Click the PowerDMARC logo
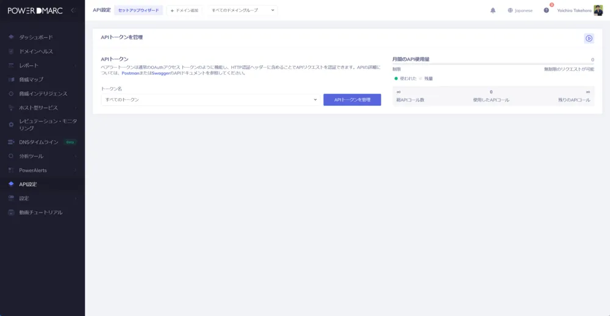 click(35, 11)
